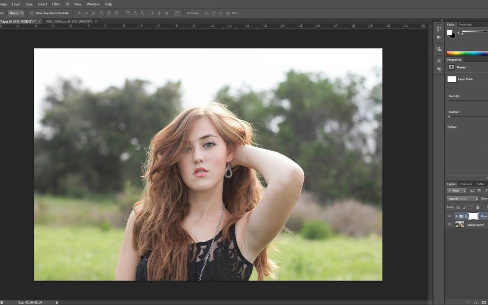Expand the group layer triangle
The height and width of the screenshot is (305, 488).
coord(456,216)
